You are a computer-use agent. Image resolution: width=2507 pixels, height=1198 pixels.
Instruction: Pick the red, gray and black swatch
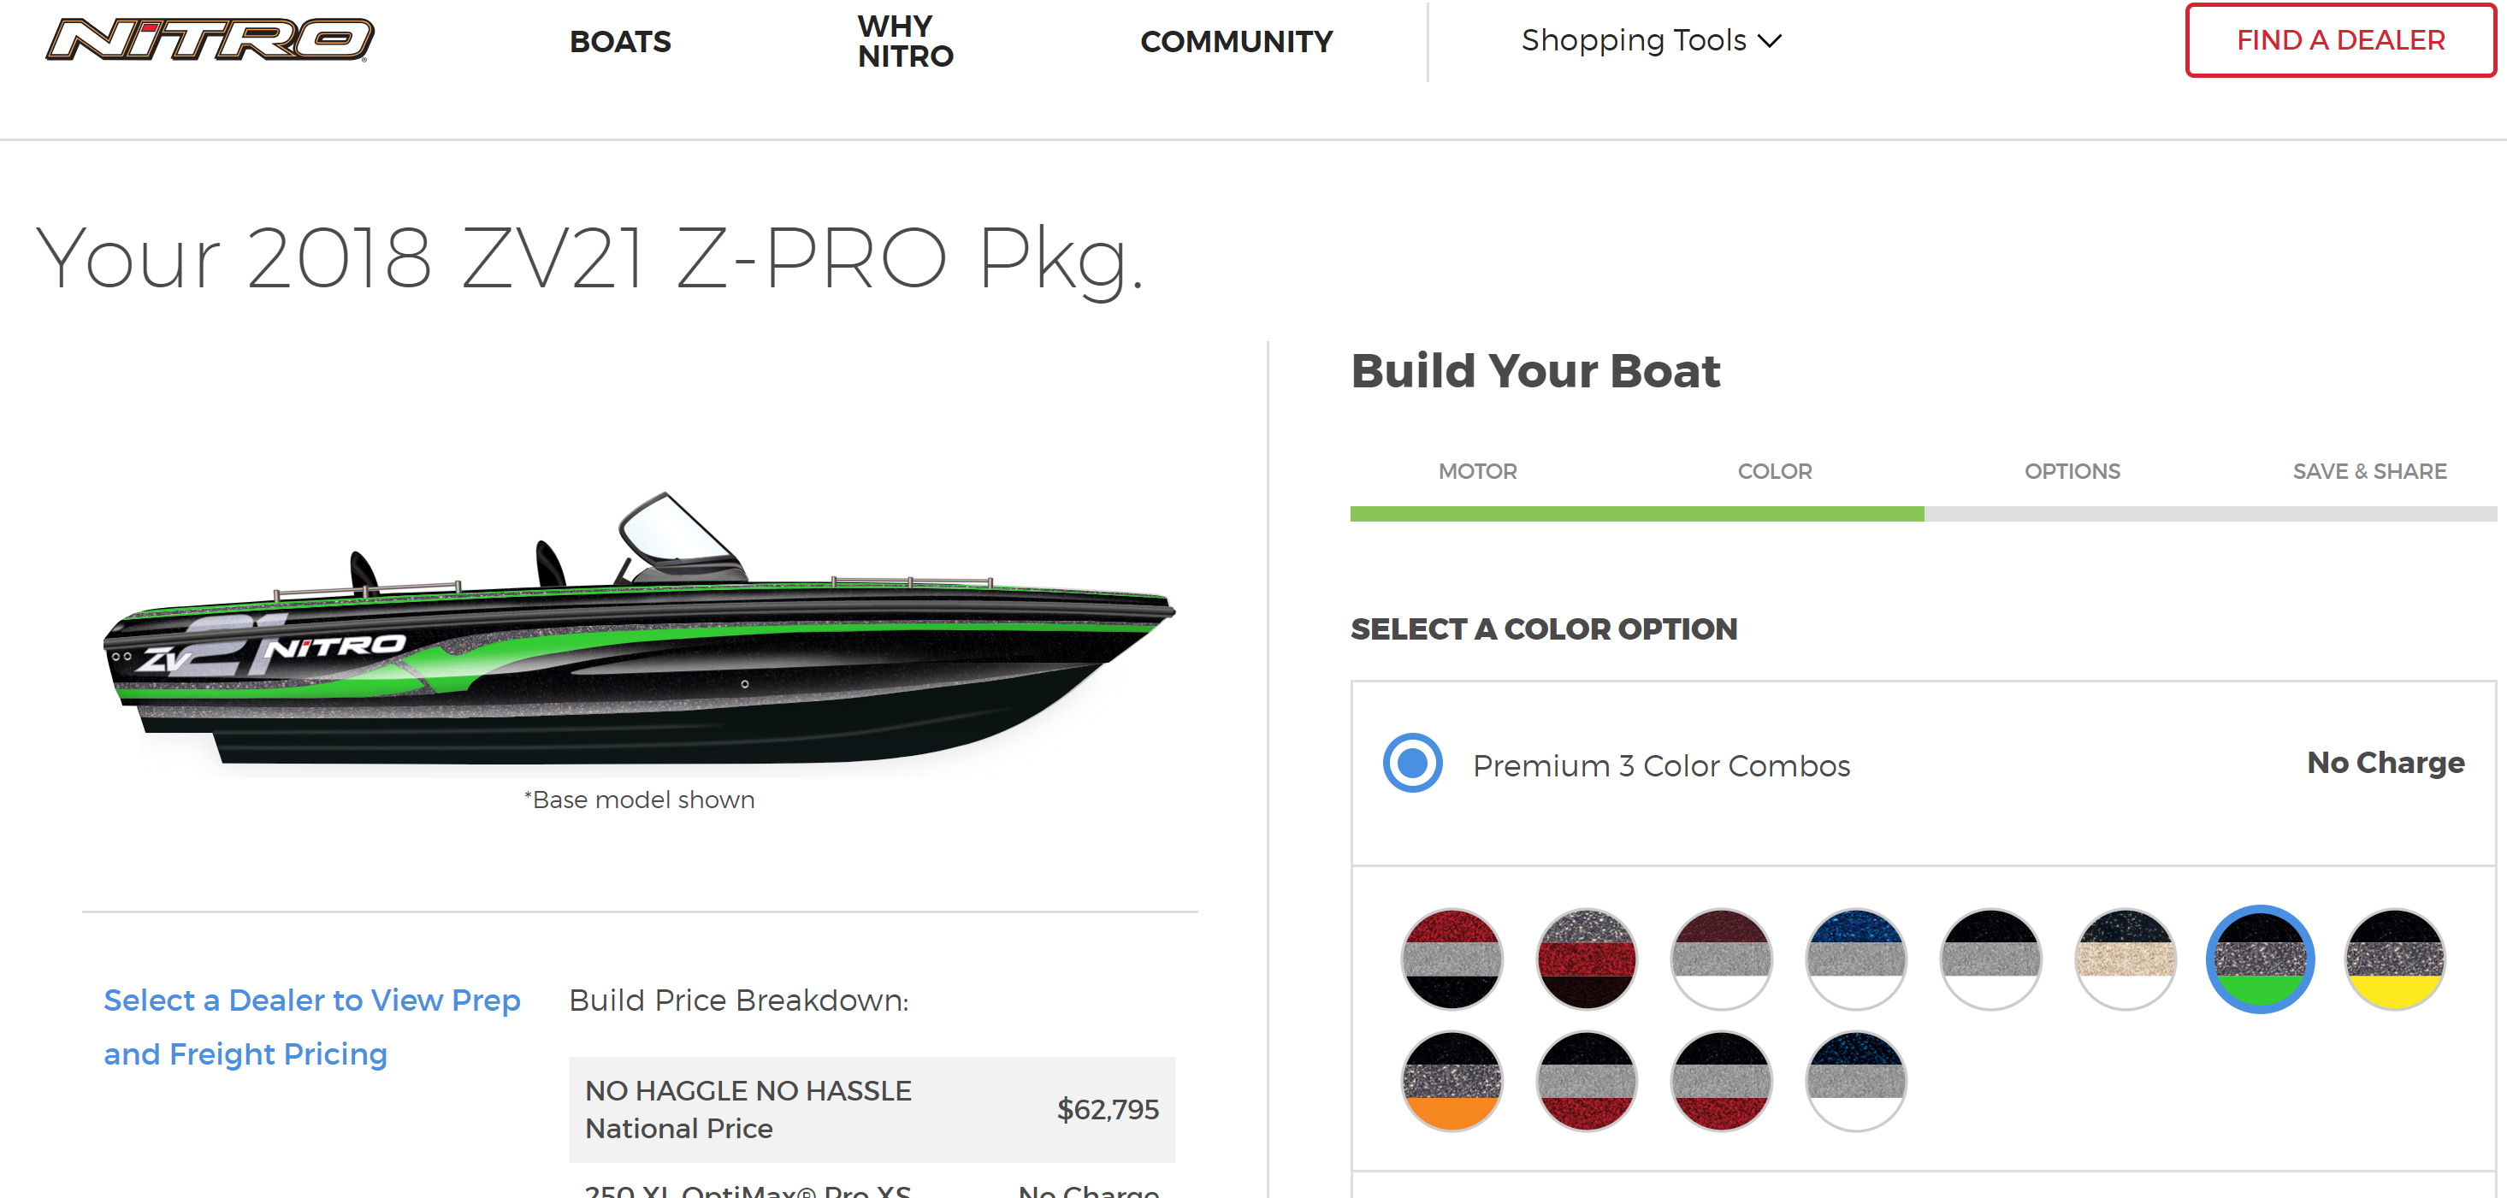coord(1452,959)
